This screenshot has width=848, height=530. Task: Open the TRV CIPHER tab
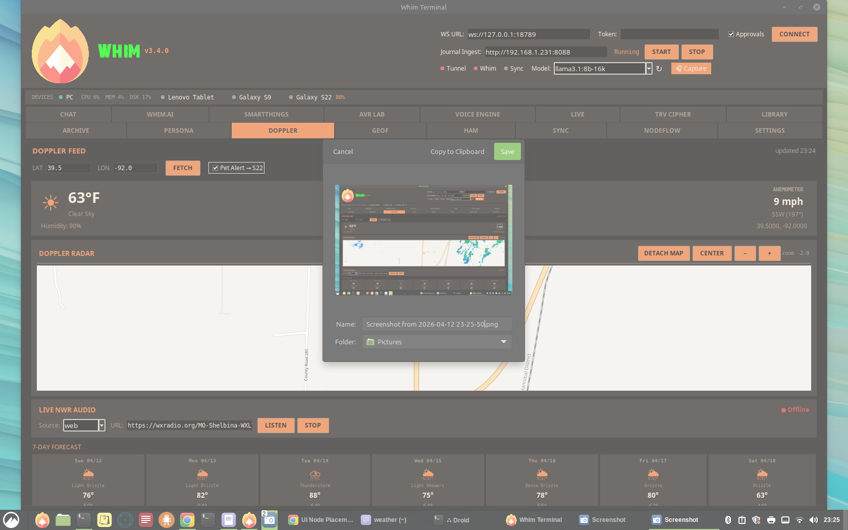pyautogui.click(x=673, y=115)
